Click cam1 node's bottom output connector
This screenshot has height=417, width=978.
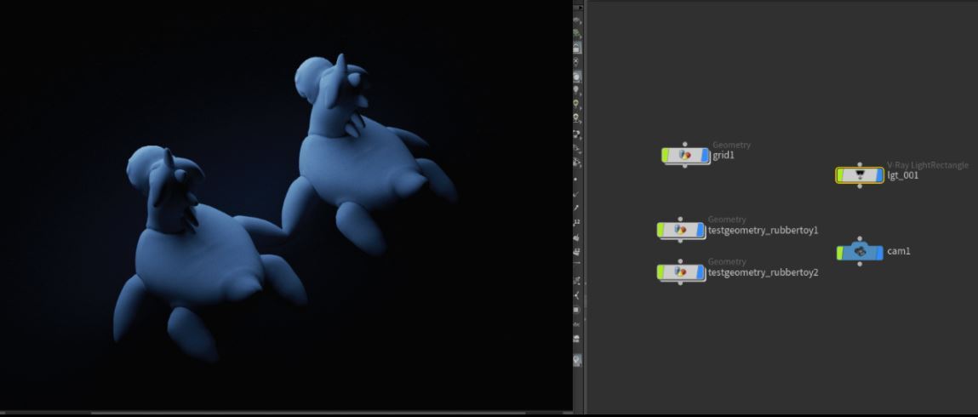[x=860, y=264]
